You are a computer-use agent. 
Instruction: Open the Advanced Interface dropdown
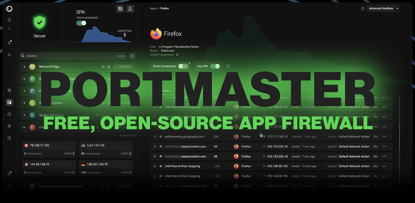pos(383,9)
